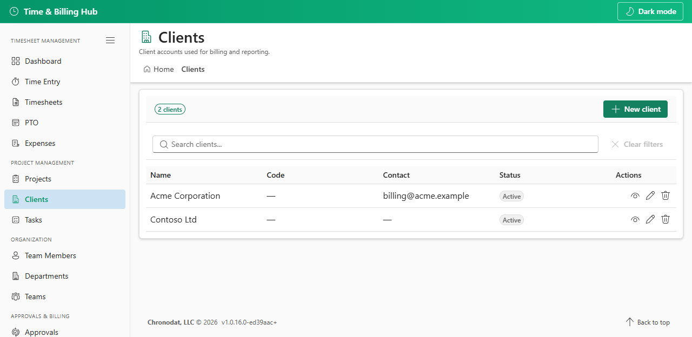Viewport: 692px width, 337px height.
Task: Toggle Dark mode button
Action: pos(650,11)
